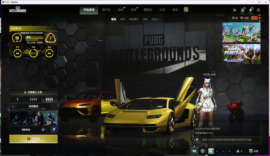Click the arrow on the 2/3 mode image
This screenshot has height=156, width=270.
click(54, 122)
